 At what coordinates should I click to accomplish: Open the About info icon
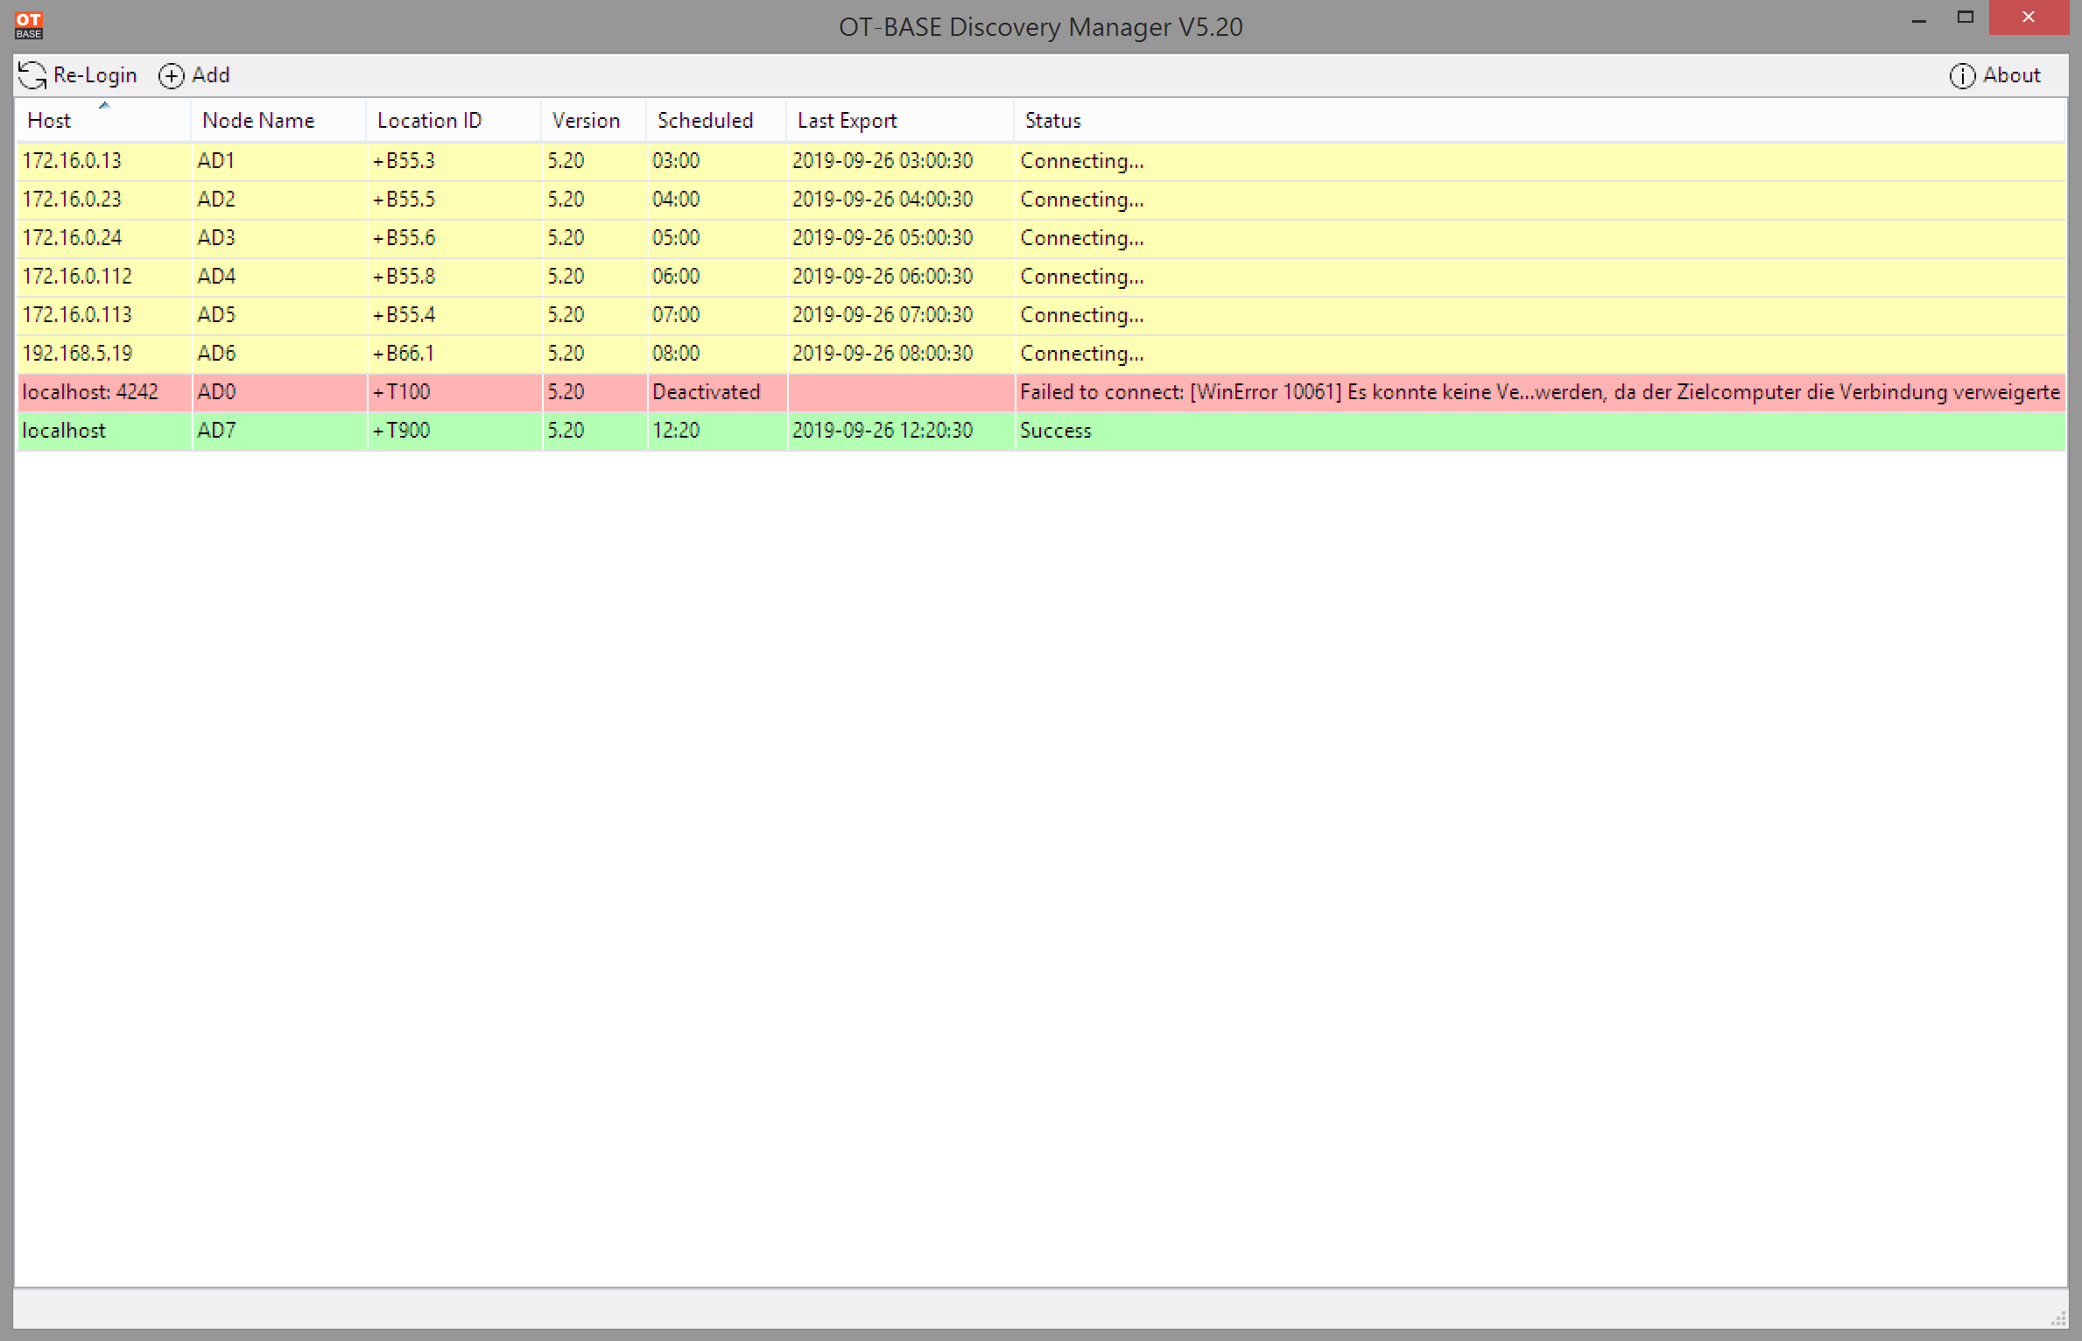tap(1962, 76)
